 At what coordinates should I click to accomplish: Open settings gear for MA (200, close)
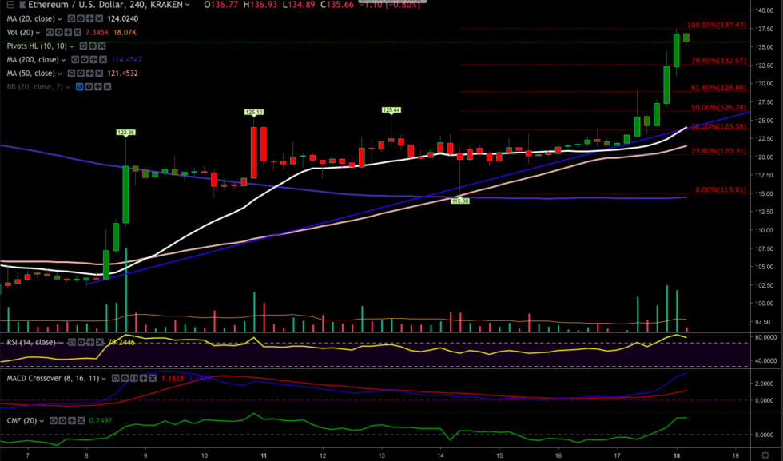85,59
